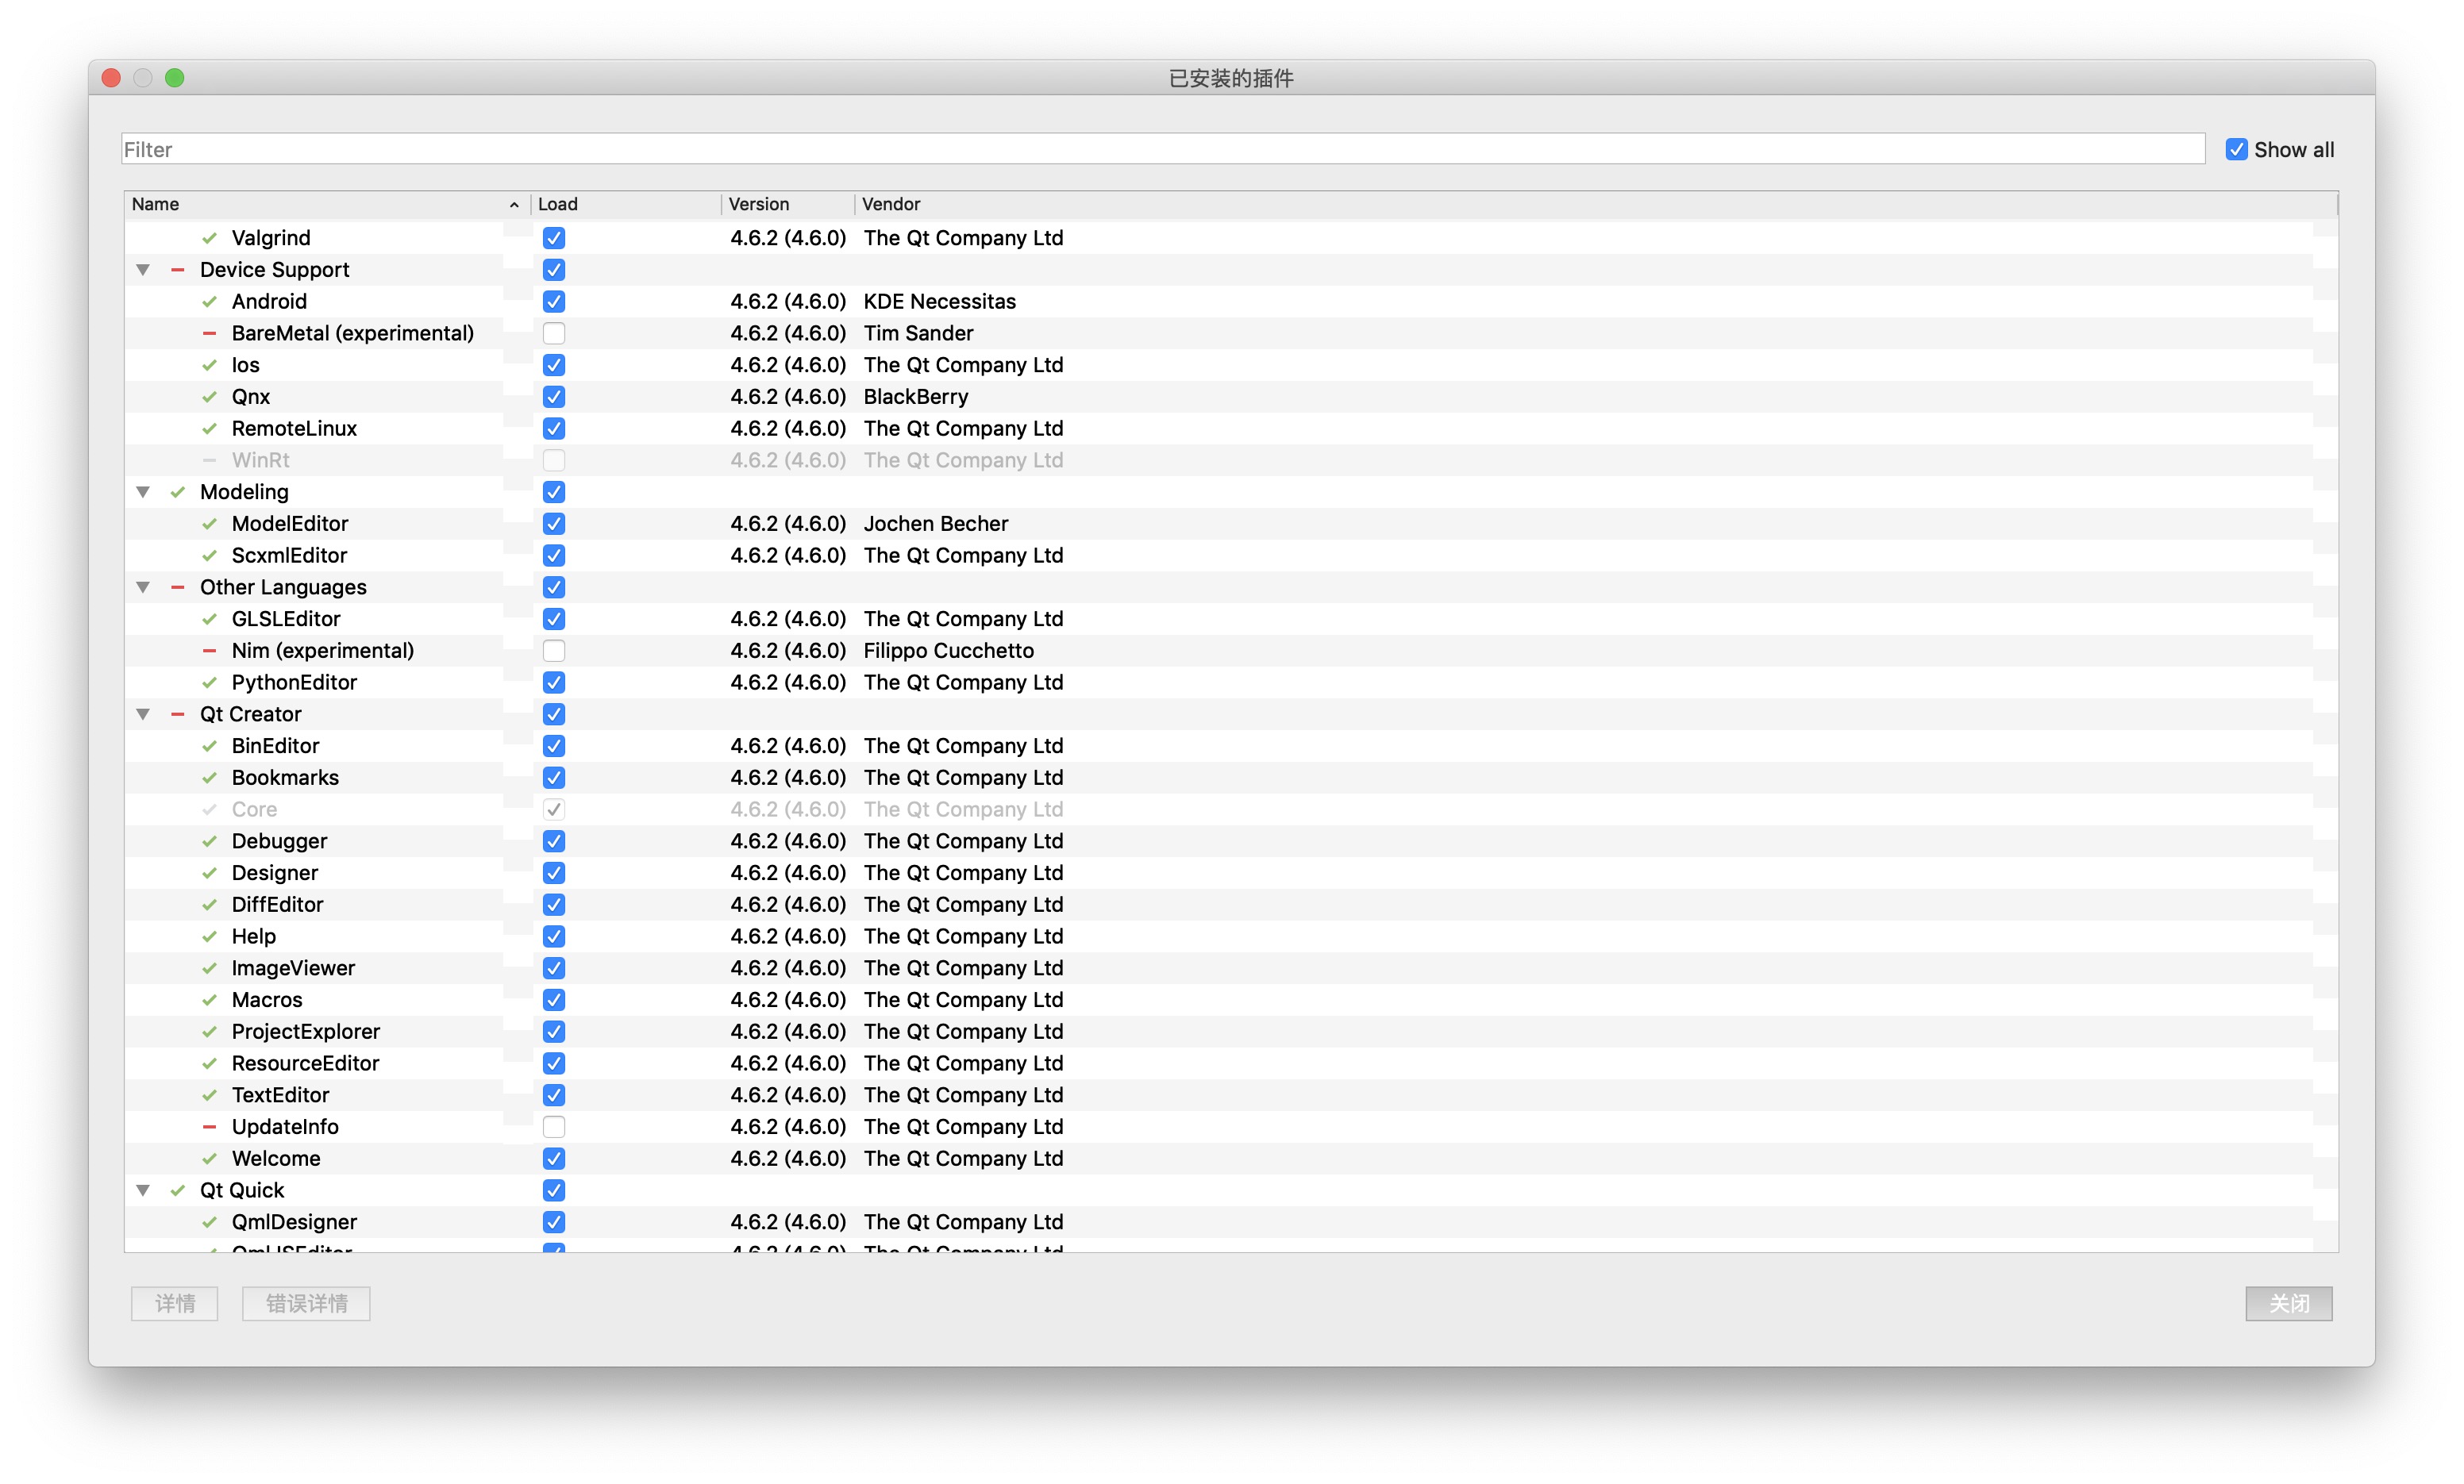Sort by the Version column header
Image resolution: width=2464 pixels, height=1484 pixels.
(x=788, y=204)
